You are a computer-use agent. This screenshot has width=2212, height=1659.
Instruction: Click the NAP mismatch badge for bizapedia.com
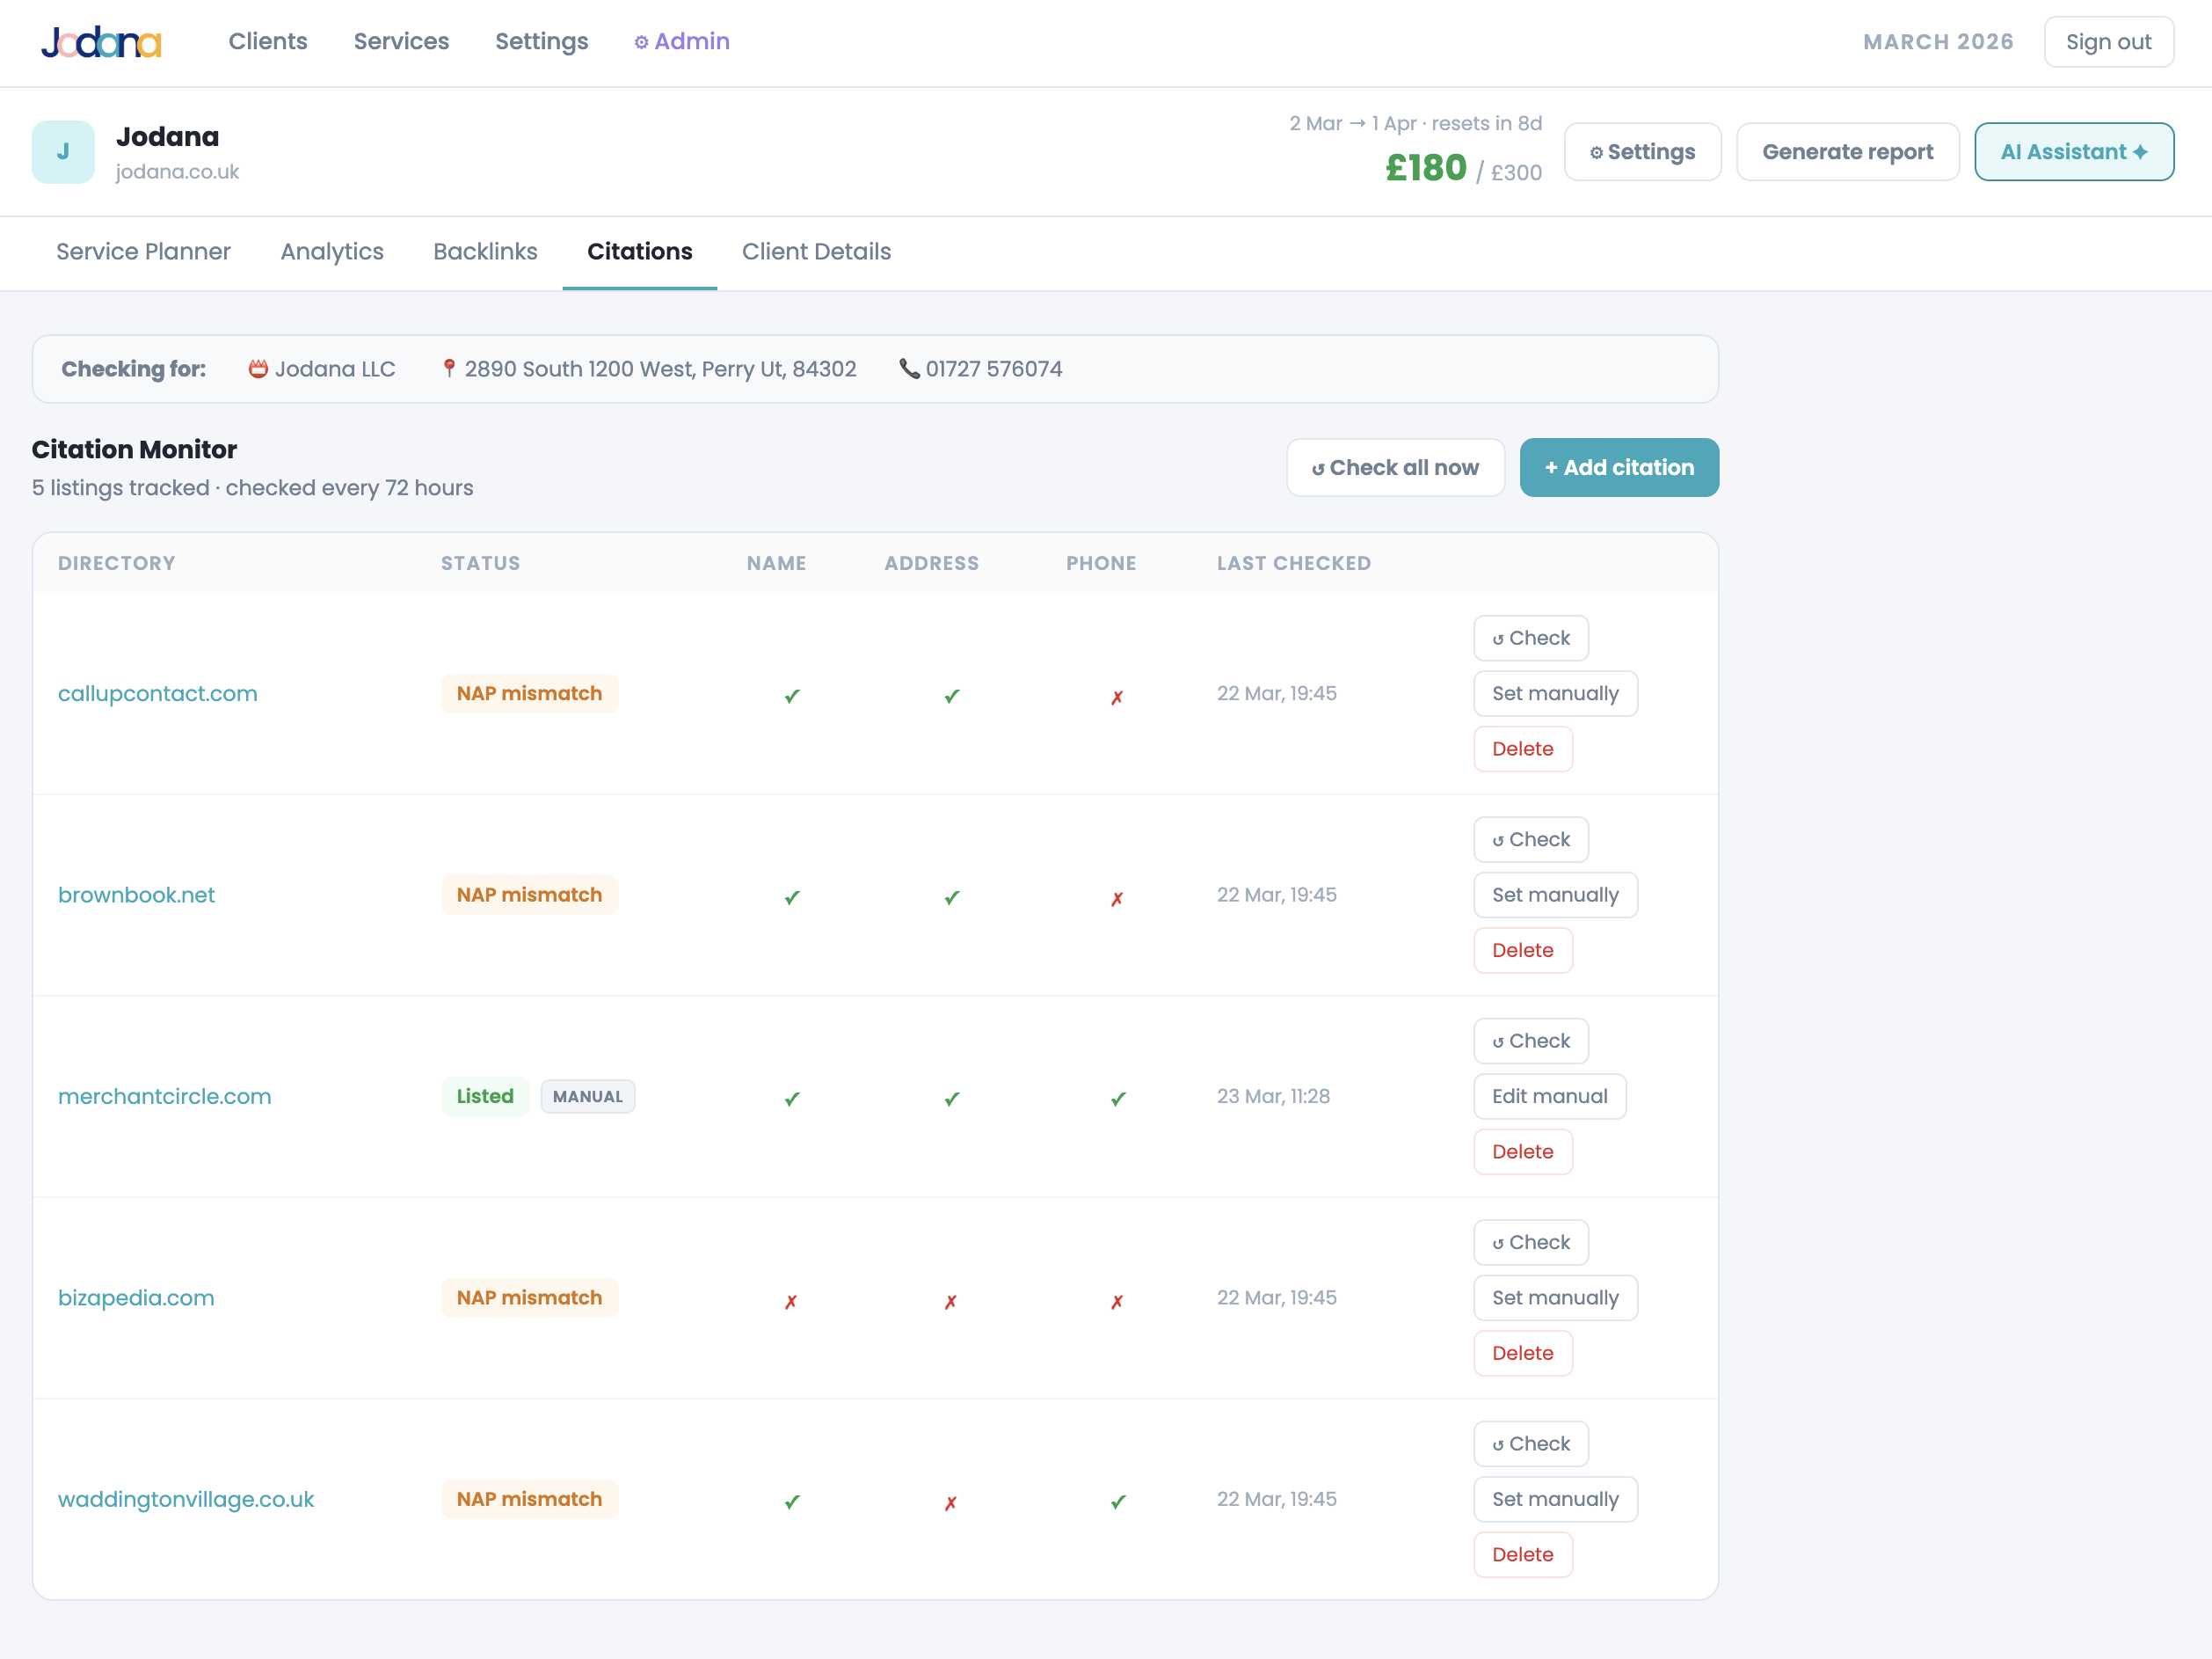pos(529,1297)
